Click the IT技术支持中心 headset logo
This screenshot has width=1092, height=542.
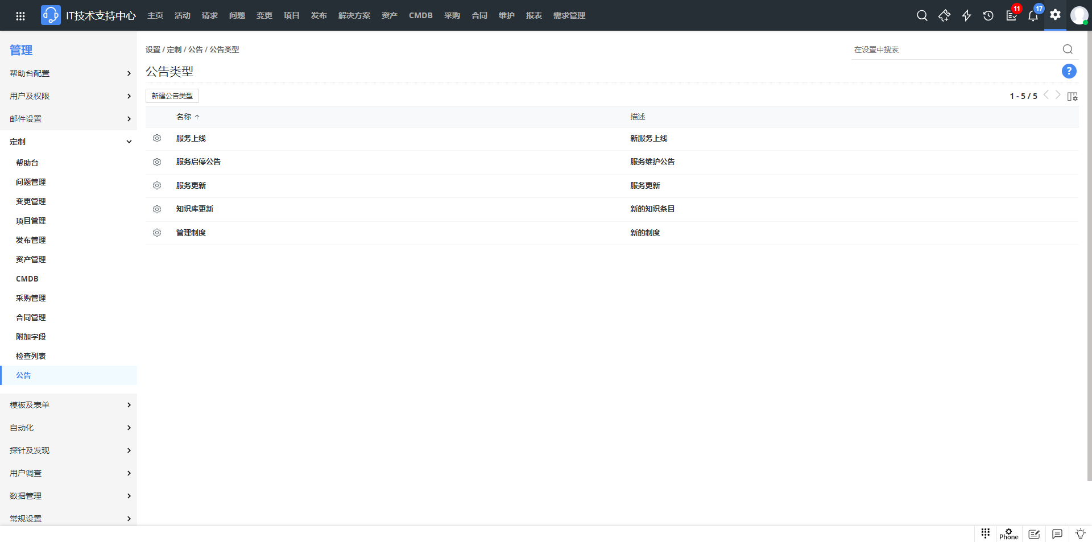(x=51, y=15)
